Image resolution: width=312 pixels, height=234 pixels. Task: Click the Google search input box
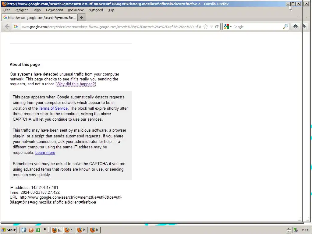tap(257, 27)
